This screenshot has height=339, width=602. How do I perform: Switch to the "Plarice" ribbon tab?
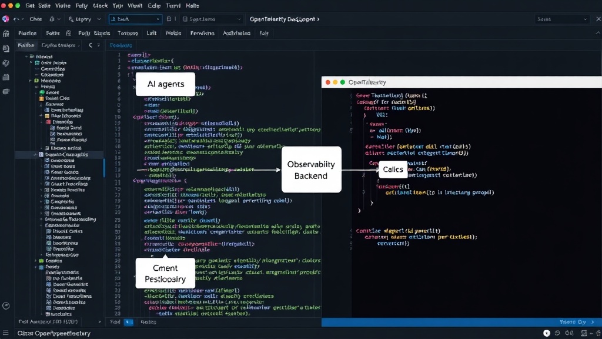pyautogui.click(x=27, y=33)
